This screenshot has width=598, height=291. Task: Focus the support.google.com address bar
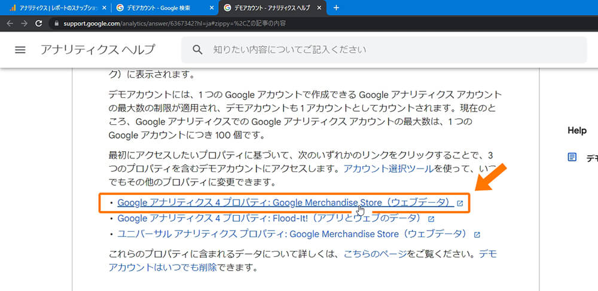[324, 23]
